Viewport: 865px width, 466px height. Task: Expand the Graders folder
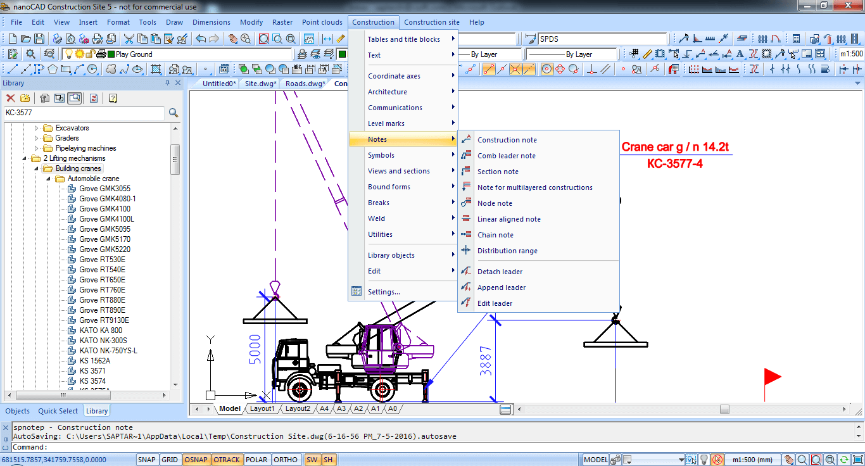(x=36, y=138)
